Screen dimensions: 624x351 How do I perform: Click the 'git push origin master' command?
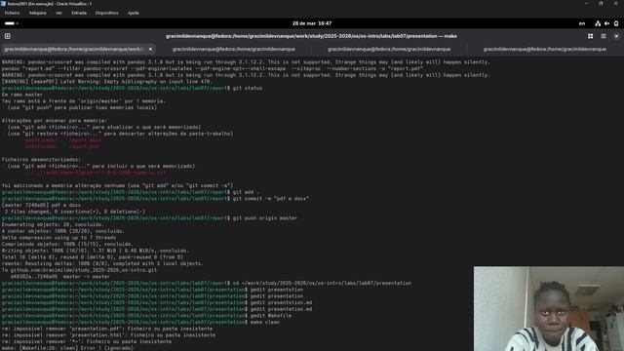265,218
